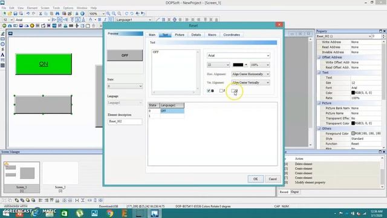This screenshot has height=218, width=387.
Task: Click the Find binoculars icon
Action: 57,13
